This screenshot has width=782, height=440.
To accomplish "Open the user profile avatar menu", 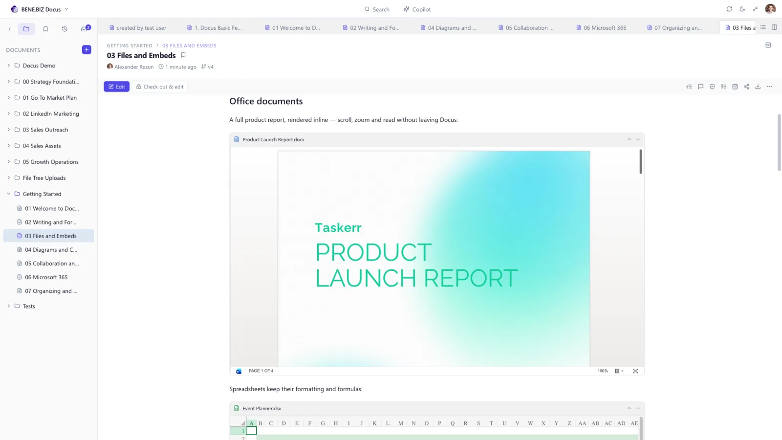I will [x=770, y=9].
